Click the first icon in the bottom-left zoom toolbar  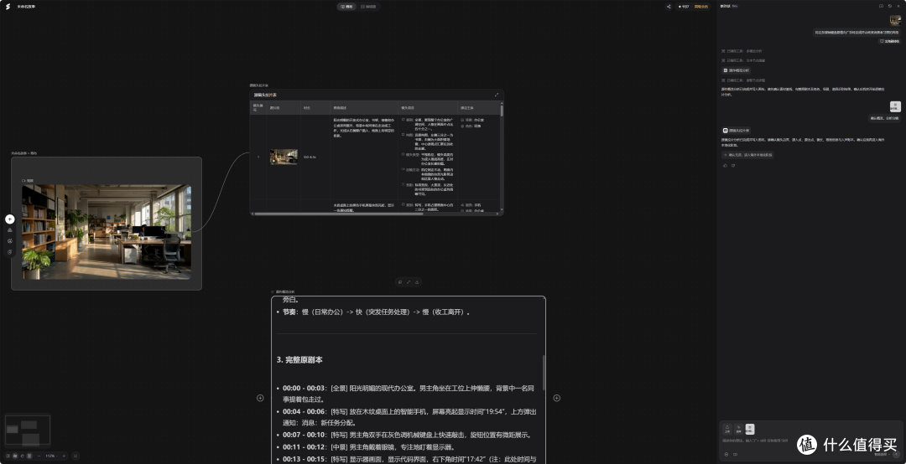(8, 456)
